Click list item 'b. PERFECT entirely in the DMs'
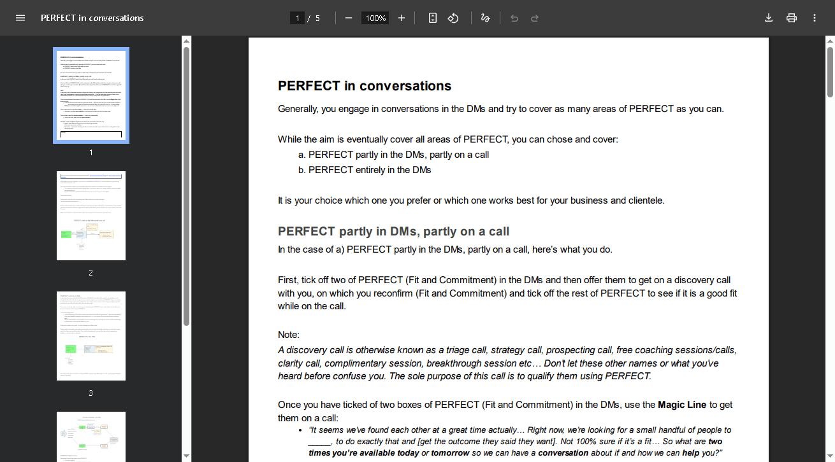 [365, 170]
